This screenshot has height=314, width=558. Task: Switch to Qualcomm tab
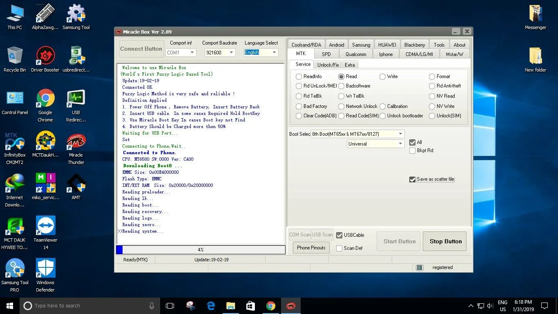(x=356, y=54)
